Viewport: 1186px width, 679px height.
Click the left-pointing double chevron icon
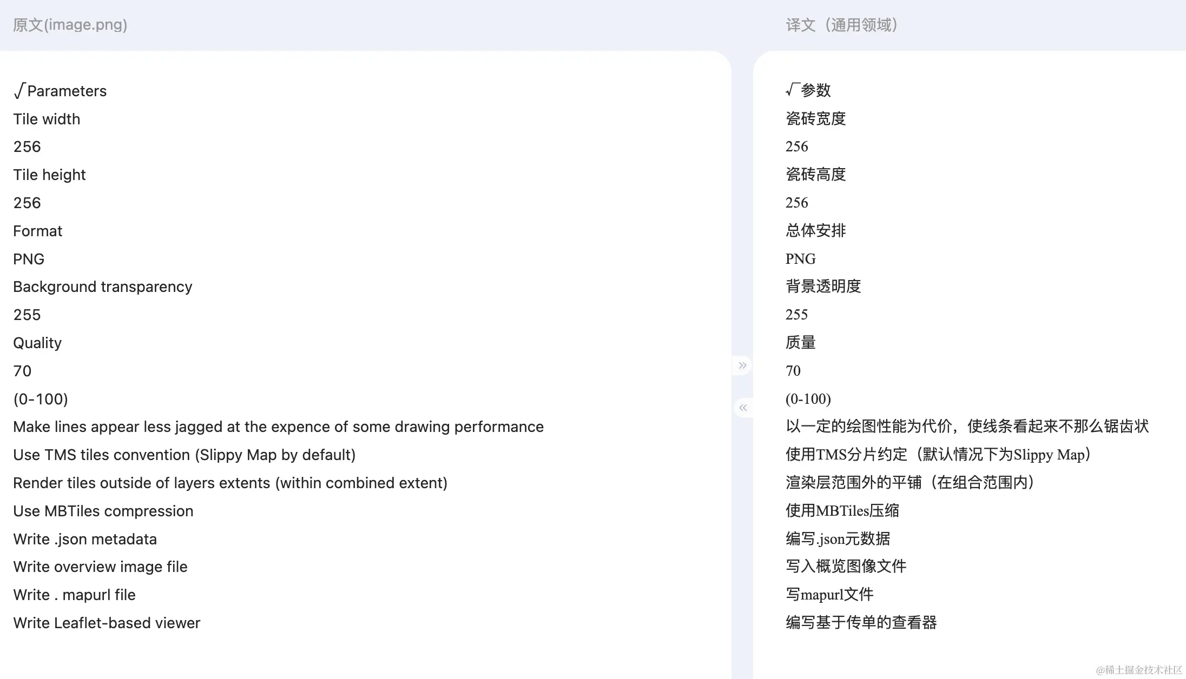pos(742,408)
